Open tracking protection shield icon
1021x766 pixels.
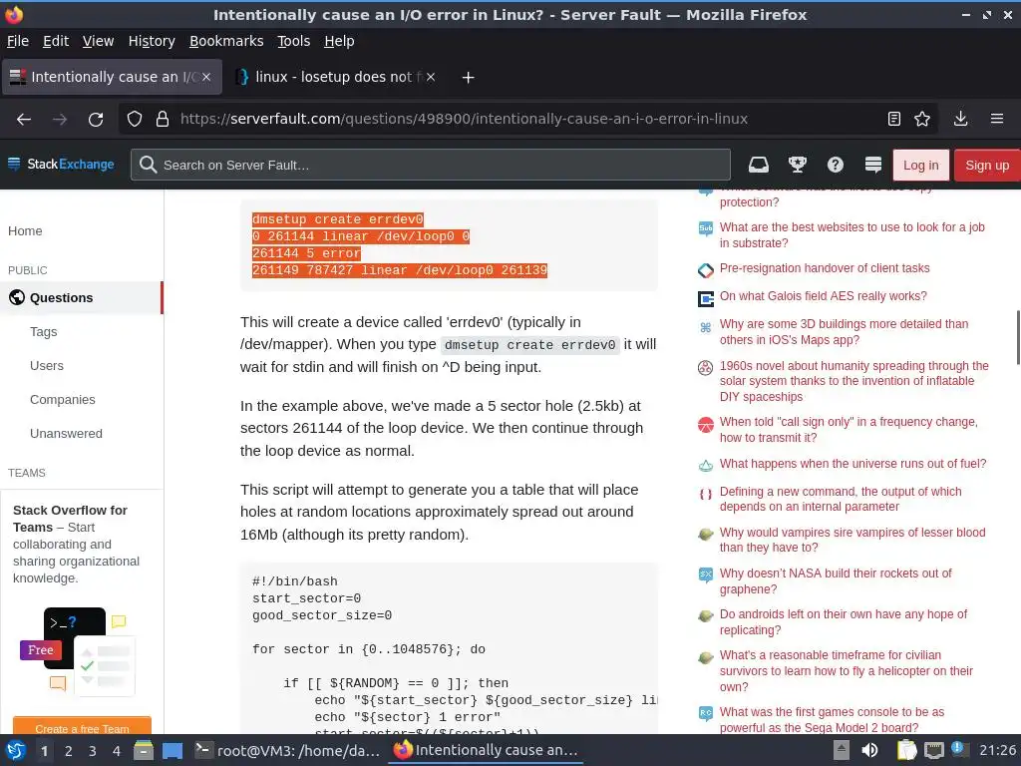(135, 120)
